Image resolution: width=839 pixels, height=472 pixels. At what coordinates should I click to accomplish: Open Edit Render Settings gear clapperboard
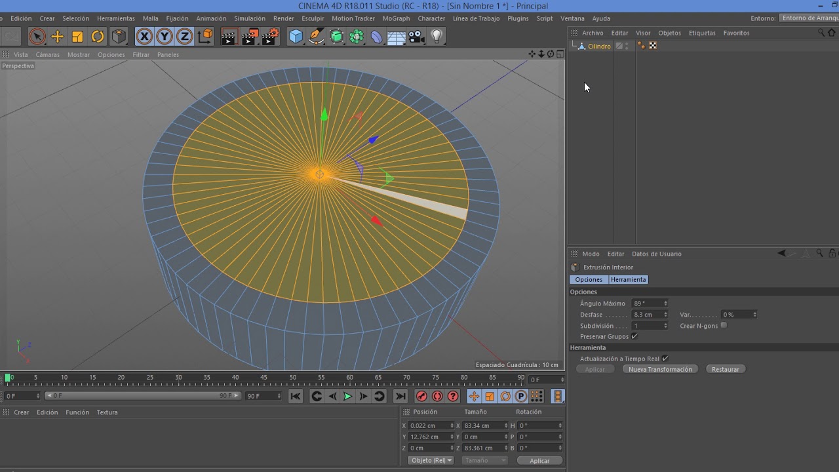[x=270, y=37]
